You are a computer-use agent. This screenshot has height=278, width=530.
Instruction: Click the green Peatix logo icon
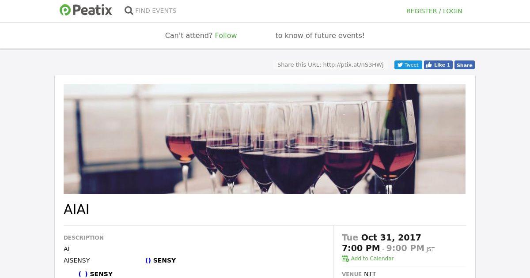[65, 10]
